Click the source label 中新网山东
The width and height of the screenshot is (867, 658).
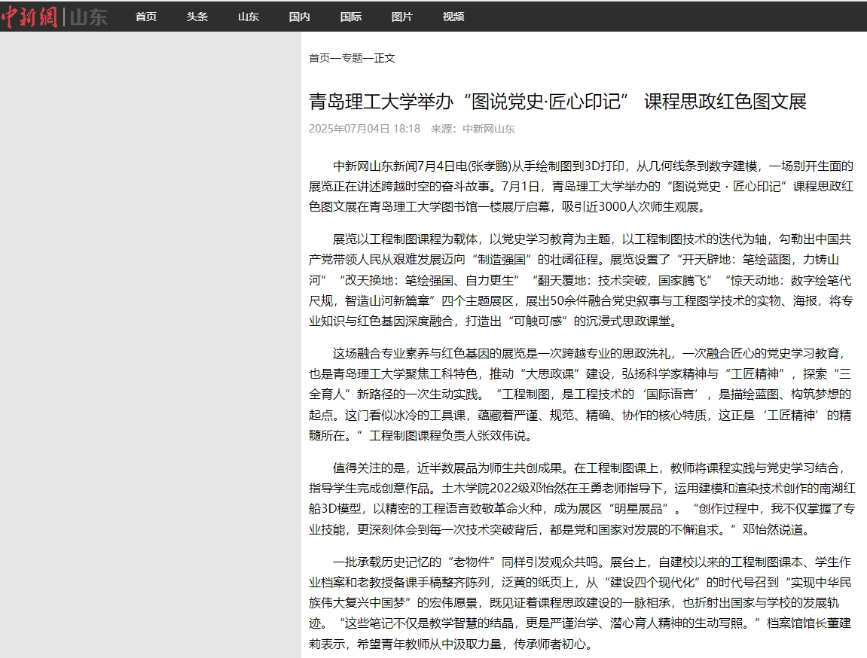point(488,129)
